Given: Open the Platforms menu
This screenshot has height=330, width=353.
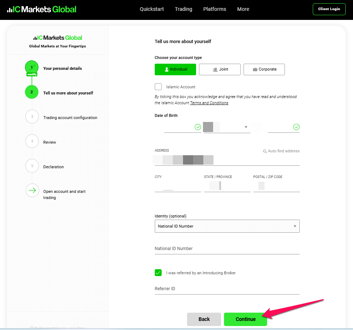Looking at the screenshot, I should (215, 9).
